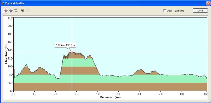Click the 'Distance (km)' axis label
This screenshot has width=211, height=103.
point(110,97)
